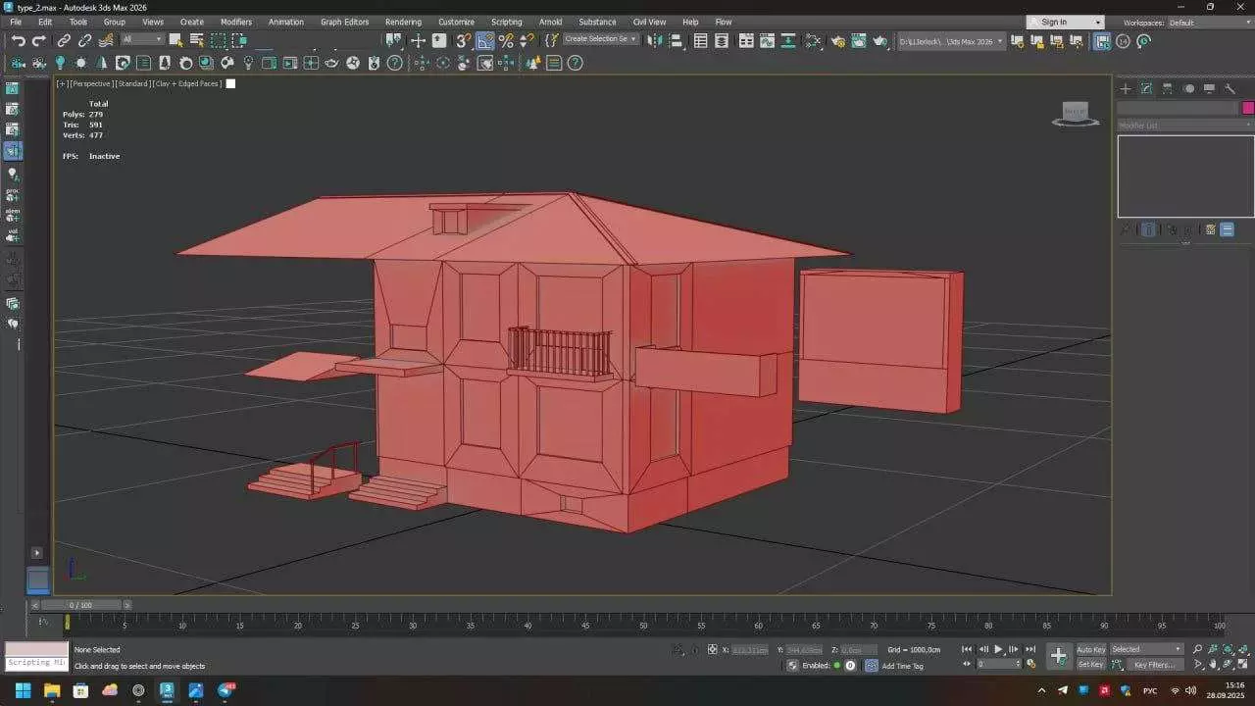Image resolution: width=1255 pixels, height=706 pixels.
Task: Open the Workspaces Default dropdown
Action: click(x=1206, y=22)
